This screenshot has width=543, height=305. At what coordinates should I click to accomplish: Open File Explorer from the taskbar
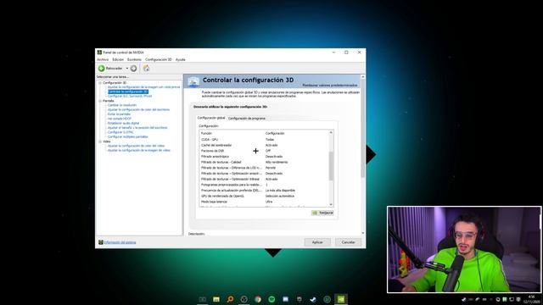(x=216, y=299)
